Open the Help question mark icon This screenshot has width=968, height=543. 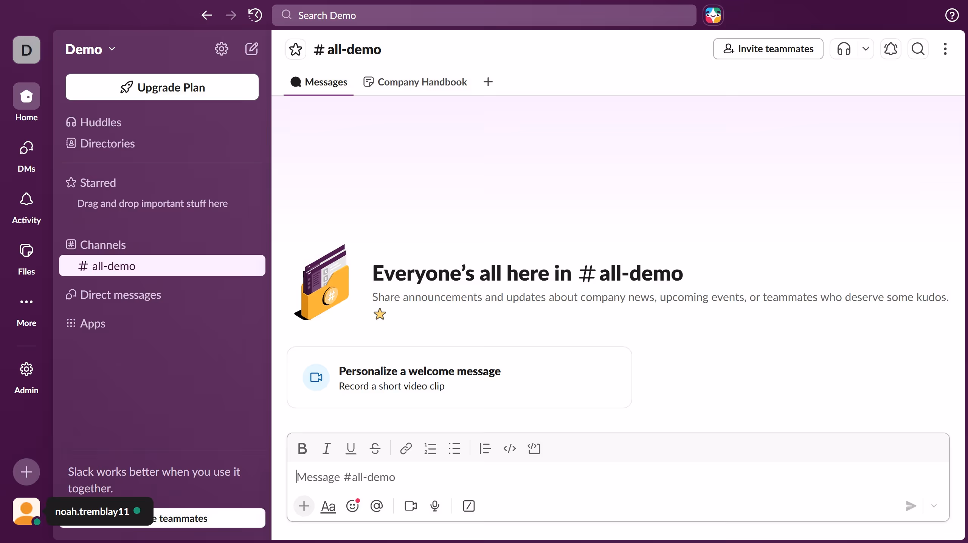tap(952, 15)
